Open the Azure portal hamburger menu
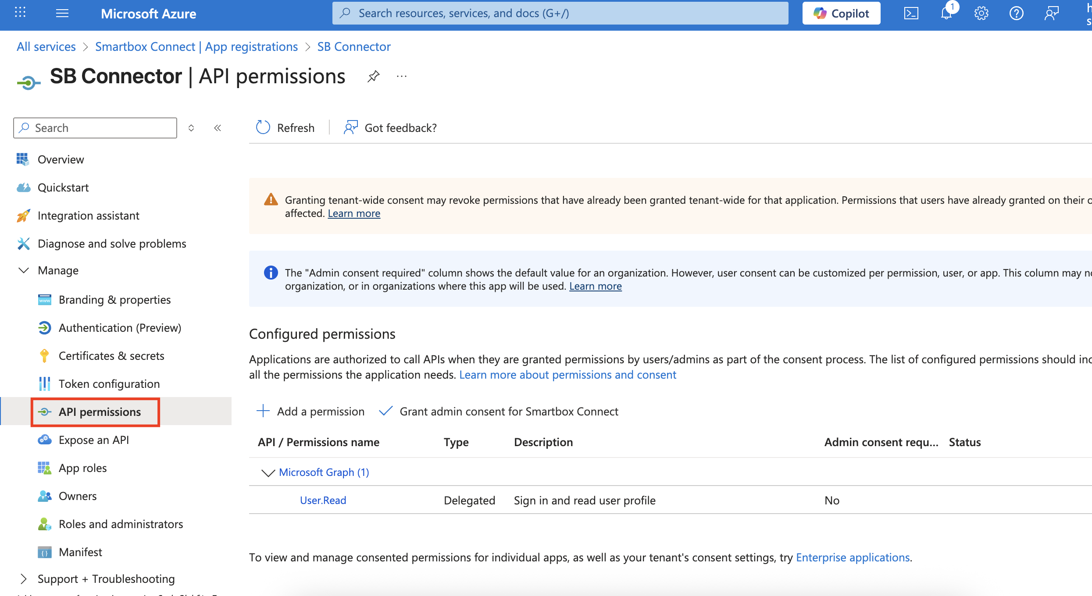Screen dimensions: 1092x596 click(62, 13)
